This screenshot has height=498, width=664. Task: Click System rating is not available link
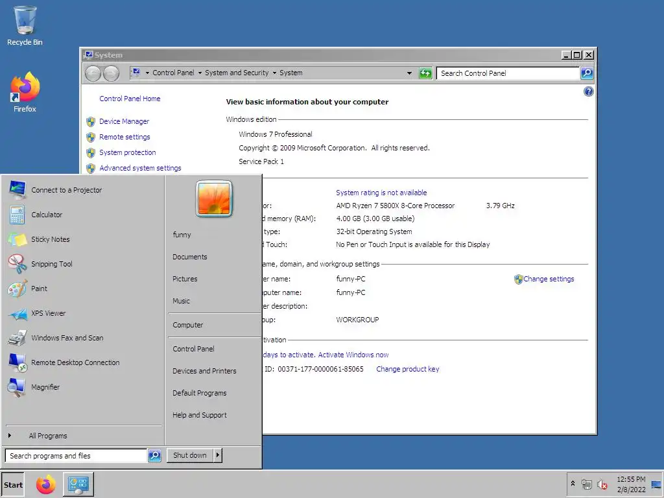point(381,193)
